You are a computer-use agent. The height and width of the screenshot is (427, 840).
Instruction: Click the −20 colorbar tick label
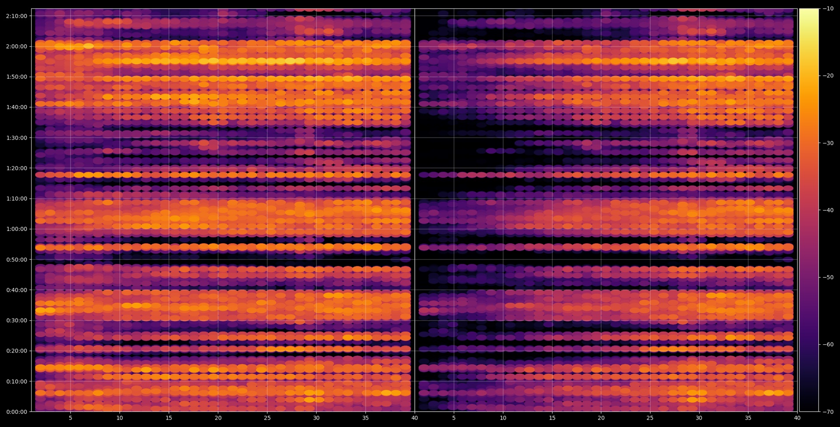[828, 76]
